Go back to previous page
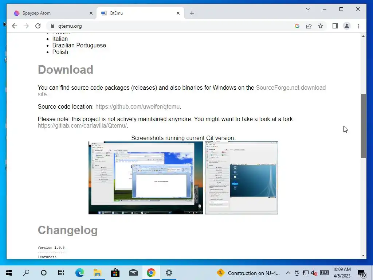The height and width of the screenshot is (280, 373). click(15, 26)
